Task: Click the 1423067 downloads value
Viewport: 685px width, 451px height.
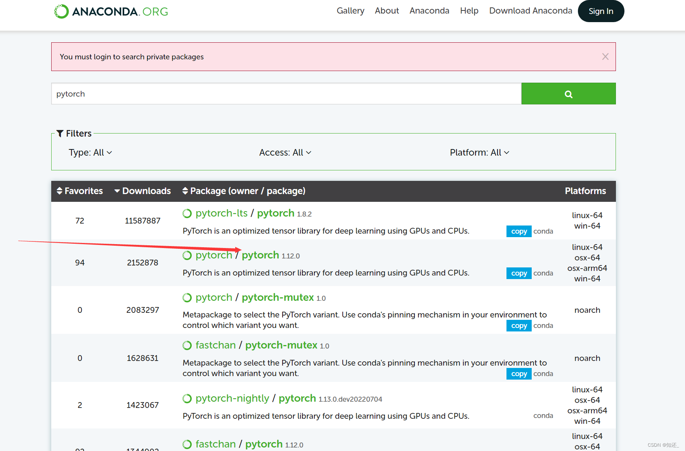Action: tap(142, 405)
